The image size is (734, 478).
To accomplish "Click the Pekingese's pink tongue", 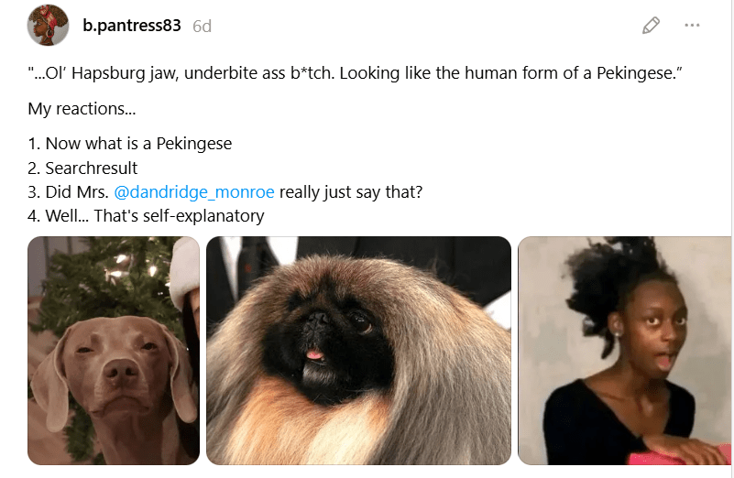I will [x=315, y=355].
